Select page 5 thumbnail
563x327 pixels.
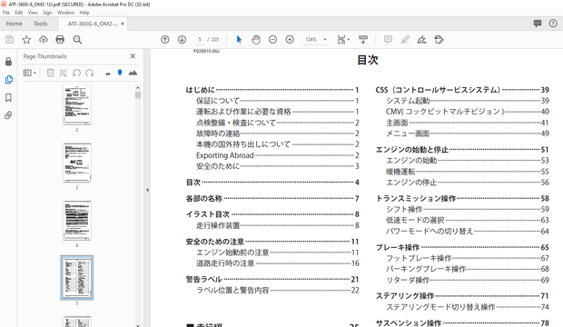click(77, 278)
